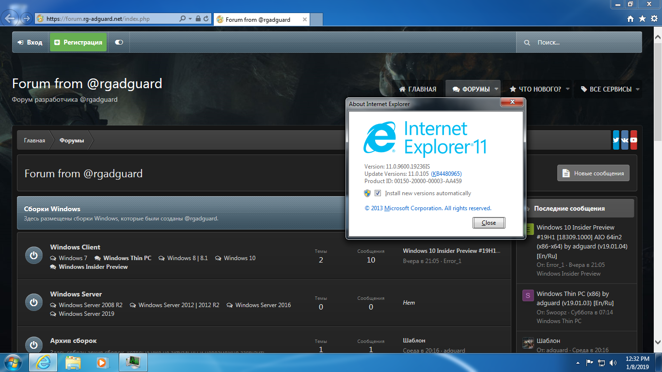Refresh the page with the reload icon
662x372 pixels.
pos(206,19)
